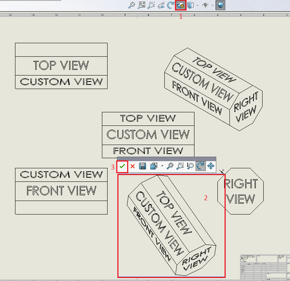The height and width of the screenshot is (281, 290).
Task: Open the View Orientation dropdown arrow
Action: tap(162, 166)
